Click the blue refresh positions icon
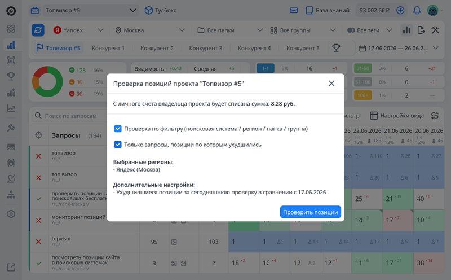 (38, 30)
